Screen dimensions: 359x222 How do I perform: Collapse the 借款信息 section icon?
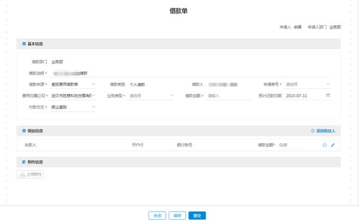click(24, 131)
